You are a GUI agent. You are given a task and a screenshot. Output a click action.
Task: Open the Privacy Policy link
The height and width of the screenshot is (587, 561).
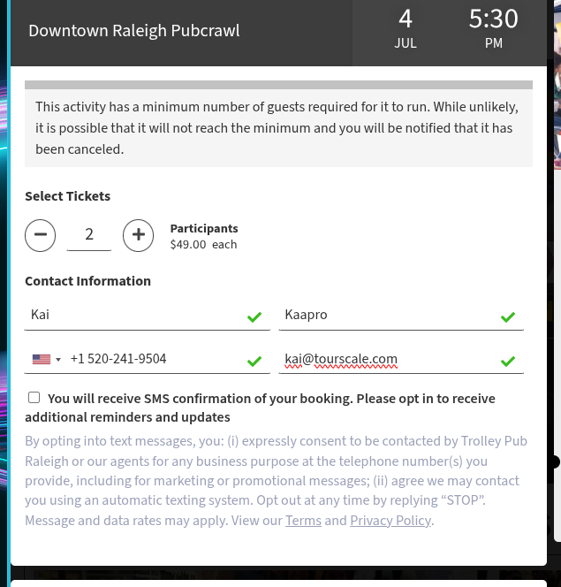[x=390, y=521]
